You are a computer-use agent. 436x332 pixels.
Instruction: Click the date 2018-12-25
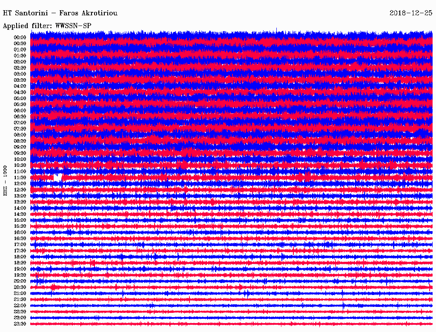[411, 13]
